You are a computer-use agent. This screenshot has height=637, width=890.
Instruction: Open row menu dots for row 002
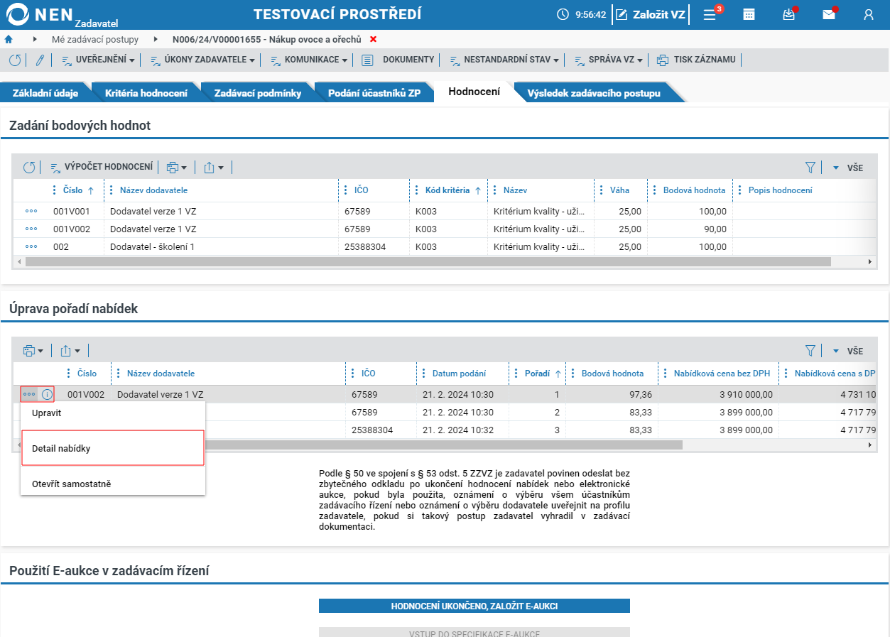31,246
